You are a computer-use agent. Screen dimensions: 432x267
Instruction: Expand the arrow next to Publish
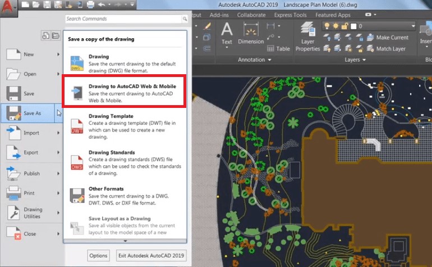[x=58, y=173]
